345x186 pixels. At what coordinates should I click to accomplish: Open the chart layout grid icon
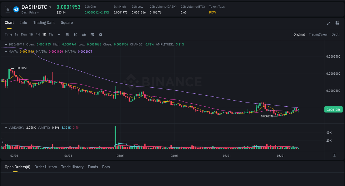pyautogui.click(x=337, y=23)
